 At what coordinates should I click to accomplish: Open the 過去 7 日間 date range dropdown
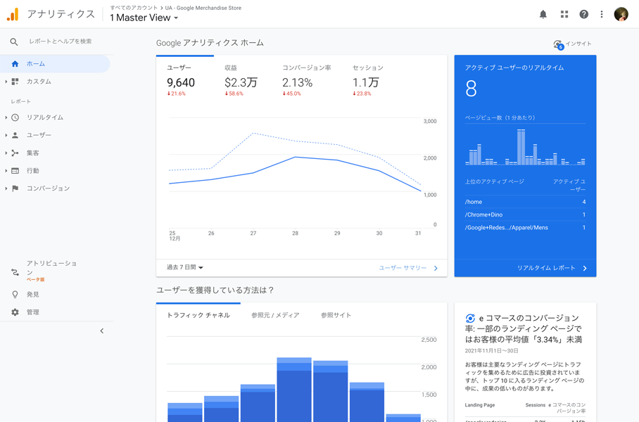(184, 268)
